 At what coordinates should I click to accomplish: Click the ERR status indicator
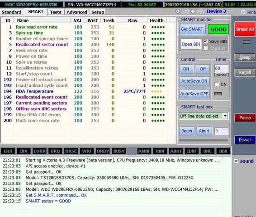(8, 151)
